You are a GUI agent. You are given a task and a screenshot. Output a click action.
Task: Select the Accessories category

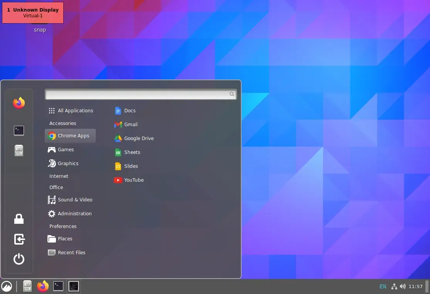click(70, 123)
